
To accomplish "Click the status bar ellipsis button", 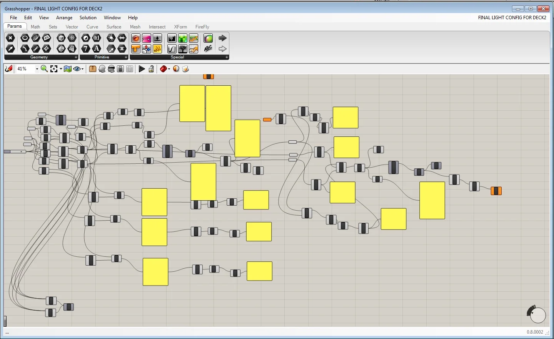I will coord(7,332).
